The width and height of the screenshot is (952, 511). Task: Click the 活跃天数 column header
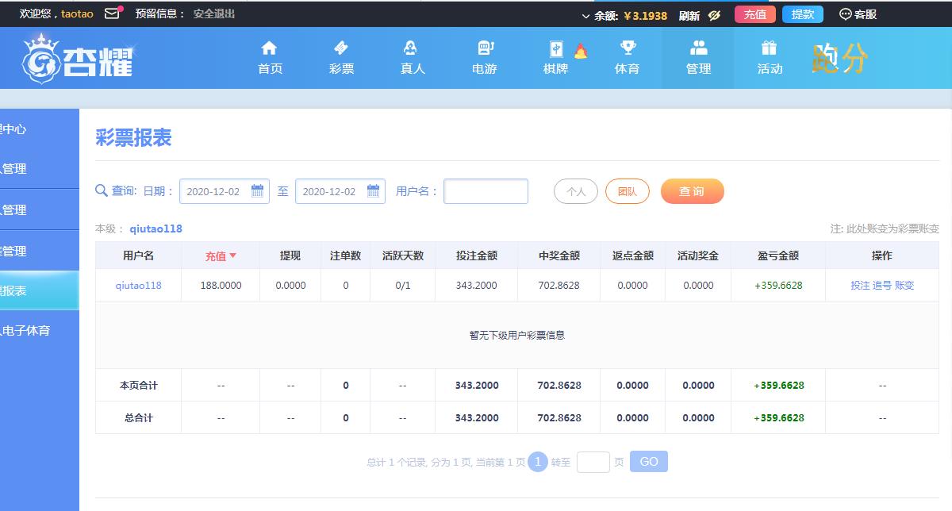[x=403, y=255]
